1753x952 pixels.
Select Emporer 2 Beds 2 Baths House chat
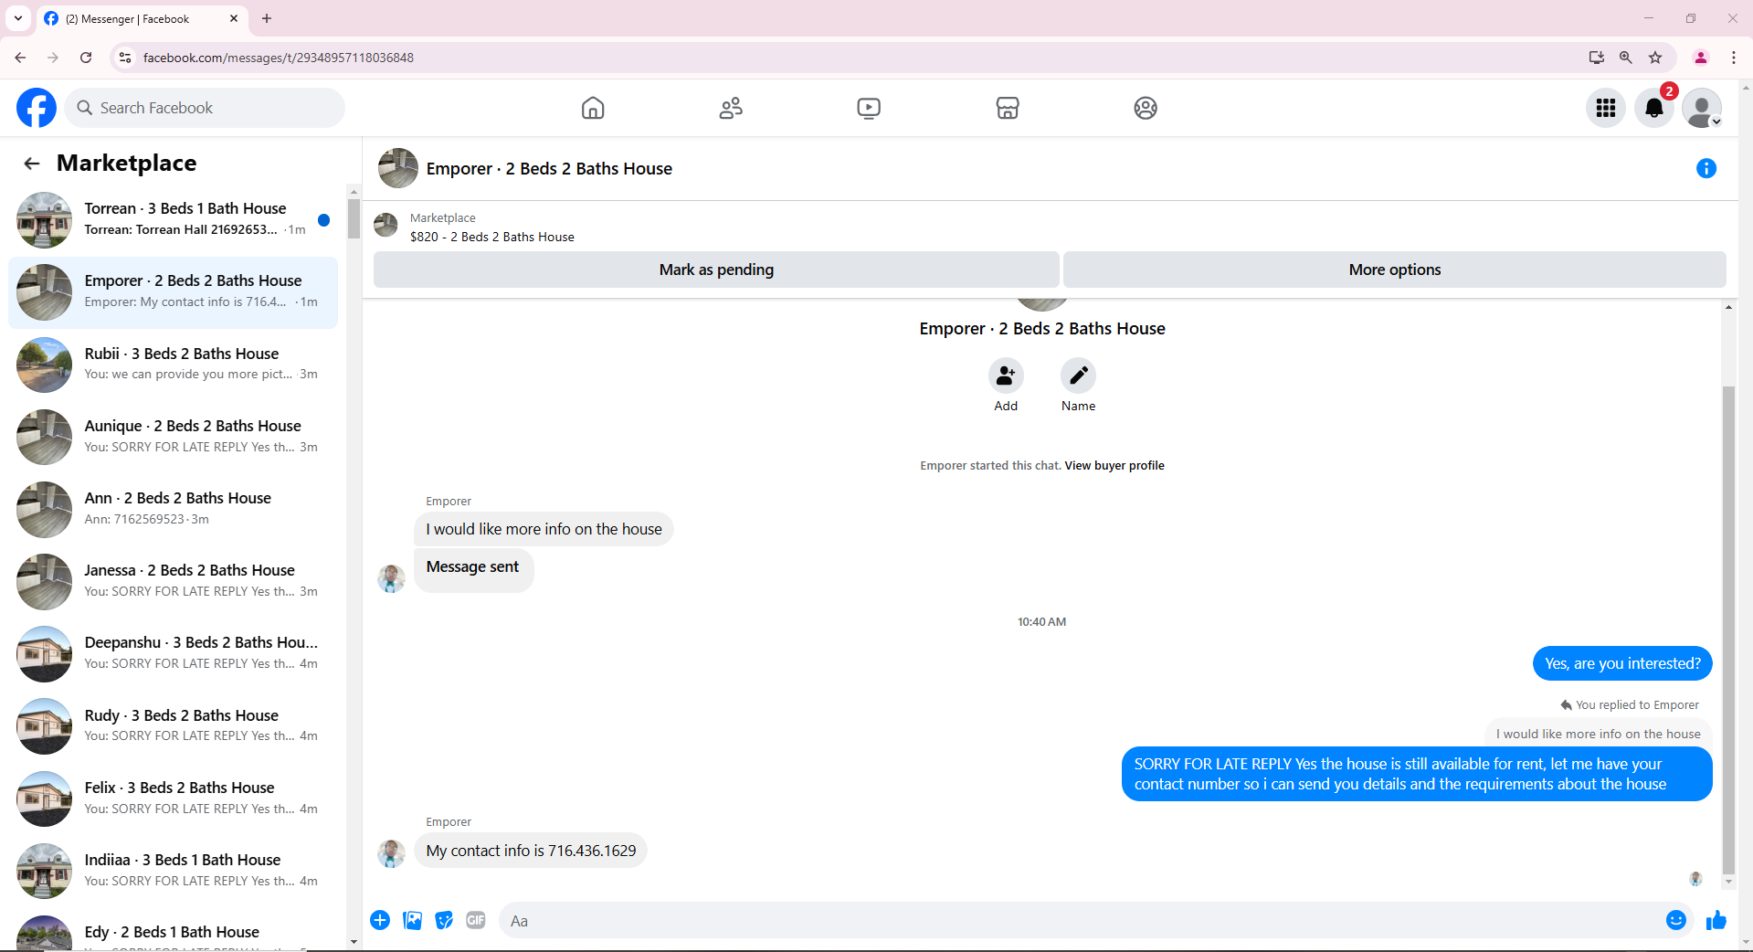point(174,292)
